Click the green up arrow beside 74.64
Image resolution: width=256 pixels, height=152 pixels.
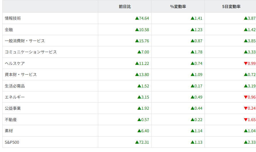[137, 18]
